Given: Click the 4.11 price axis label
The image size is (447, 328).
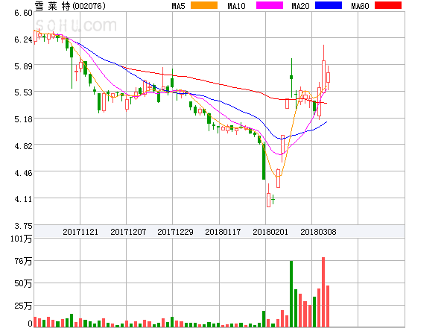Looking at the screenshot, I should click(23, 199).
